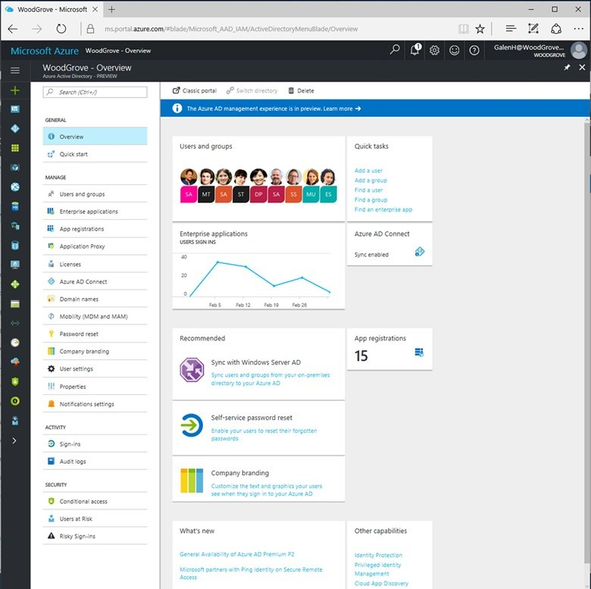Open the Dashboard icon in left rail
591x589 pixels.
click(15, 109)
